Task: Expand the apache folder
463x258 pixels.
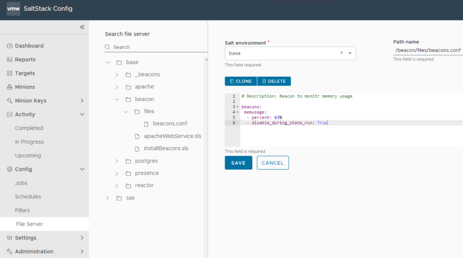Action: (117, 87)
